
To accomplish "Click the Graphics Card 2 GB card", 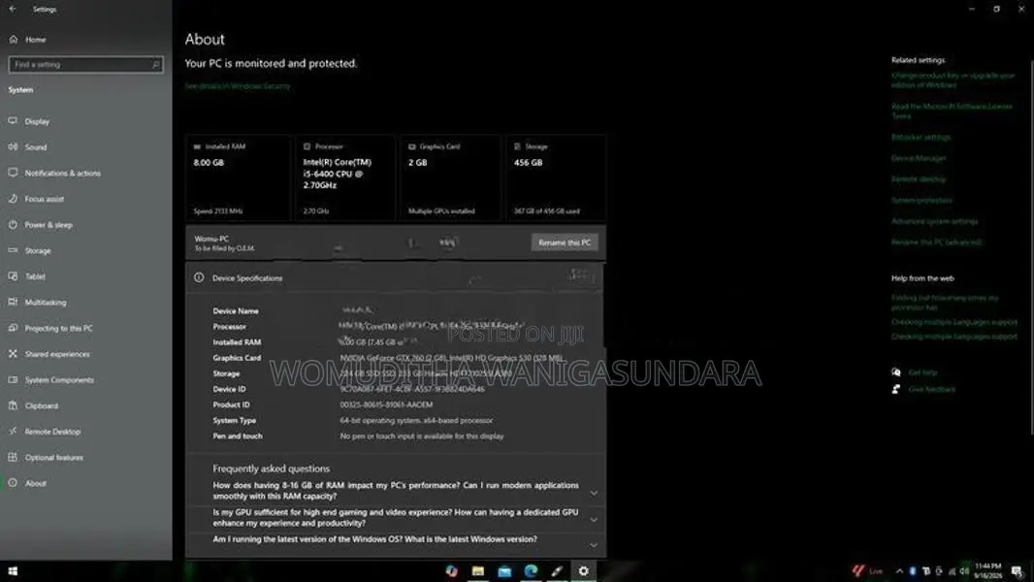I will click(x=450, y=178).
